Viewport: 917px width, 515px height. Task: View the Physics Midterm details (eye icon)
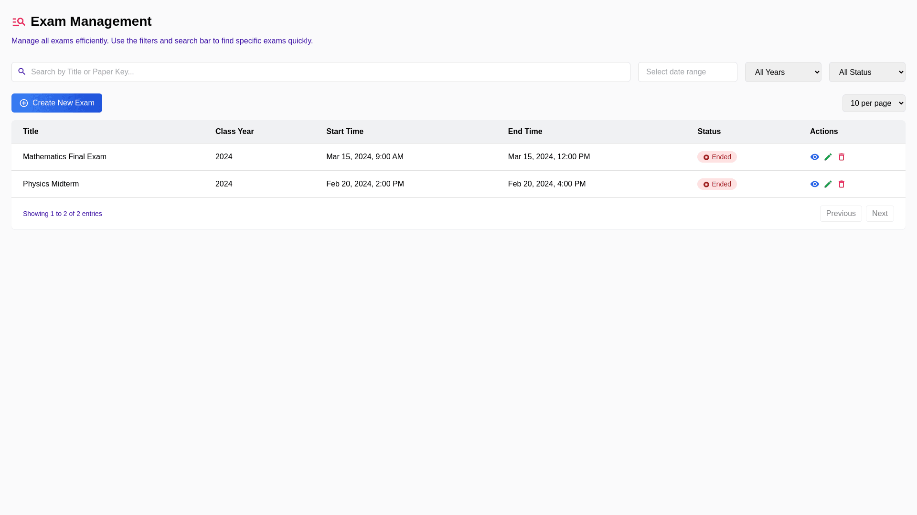coord(814,184)
